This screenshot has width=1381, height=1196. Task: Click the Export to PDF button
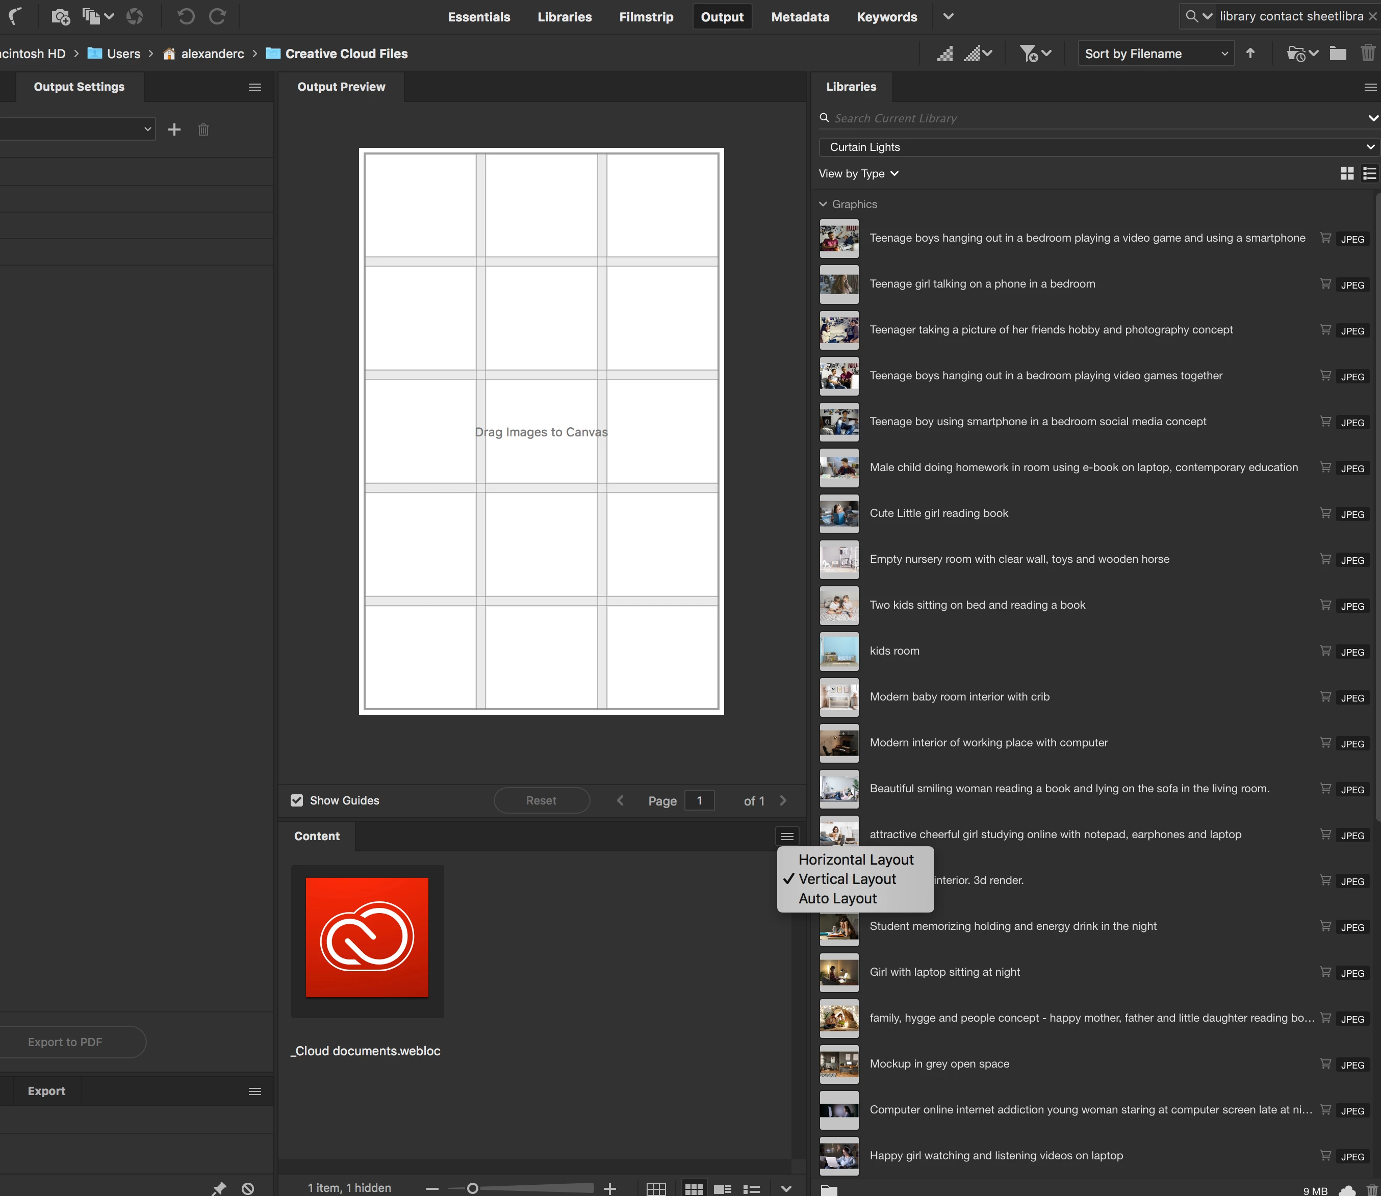point(65,1042)
